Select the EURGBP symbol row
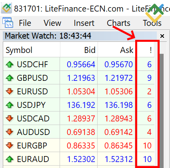Screen dimensions: 170x168 pyautogui.click(x=79, y=145)
